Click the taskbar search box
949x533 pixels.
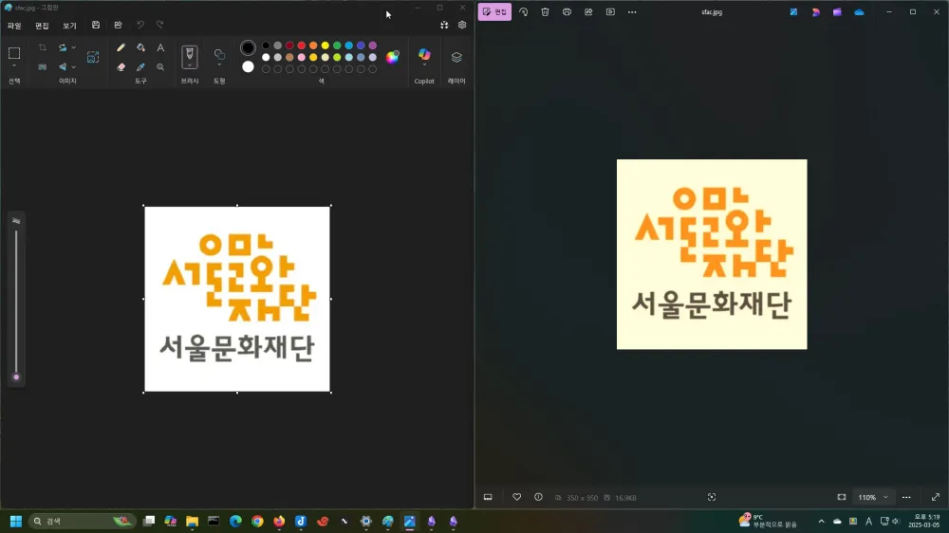82,521
